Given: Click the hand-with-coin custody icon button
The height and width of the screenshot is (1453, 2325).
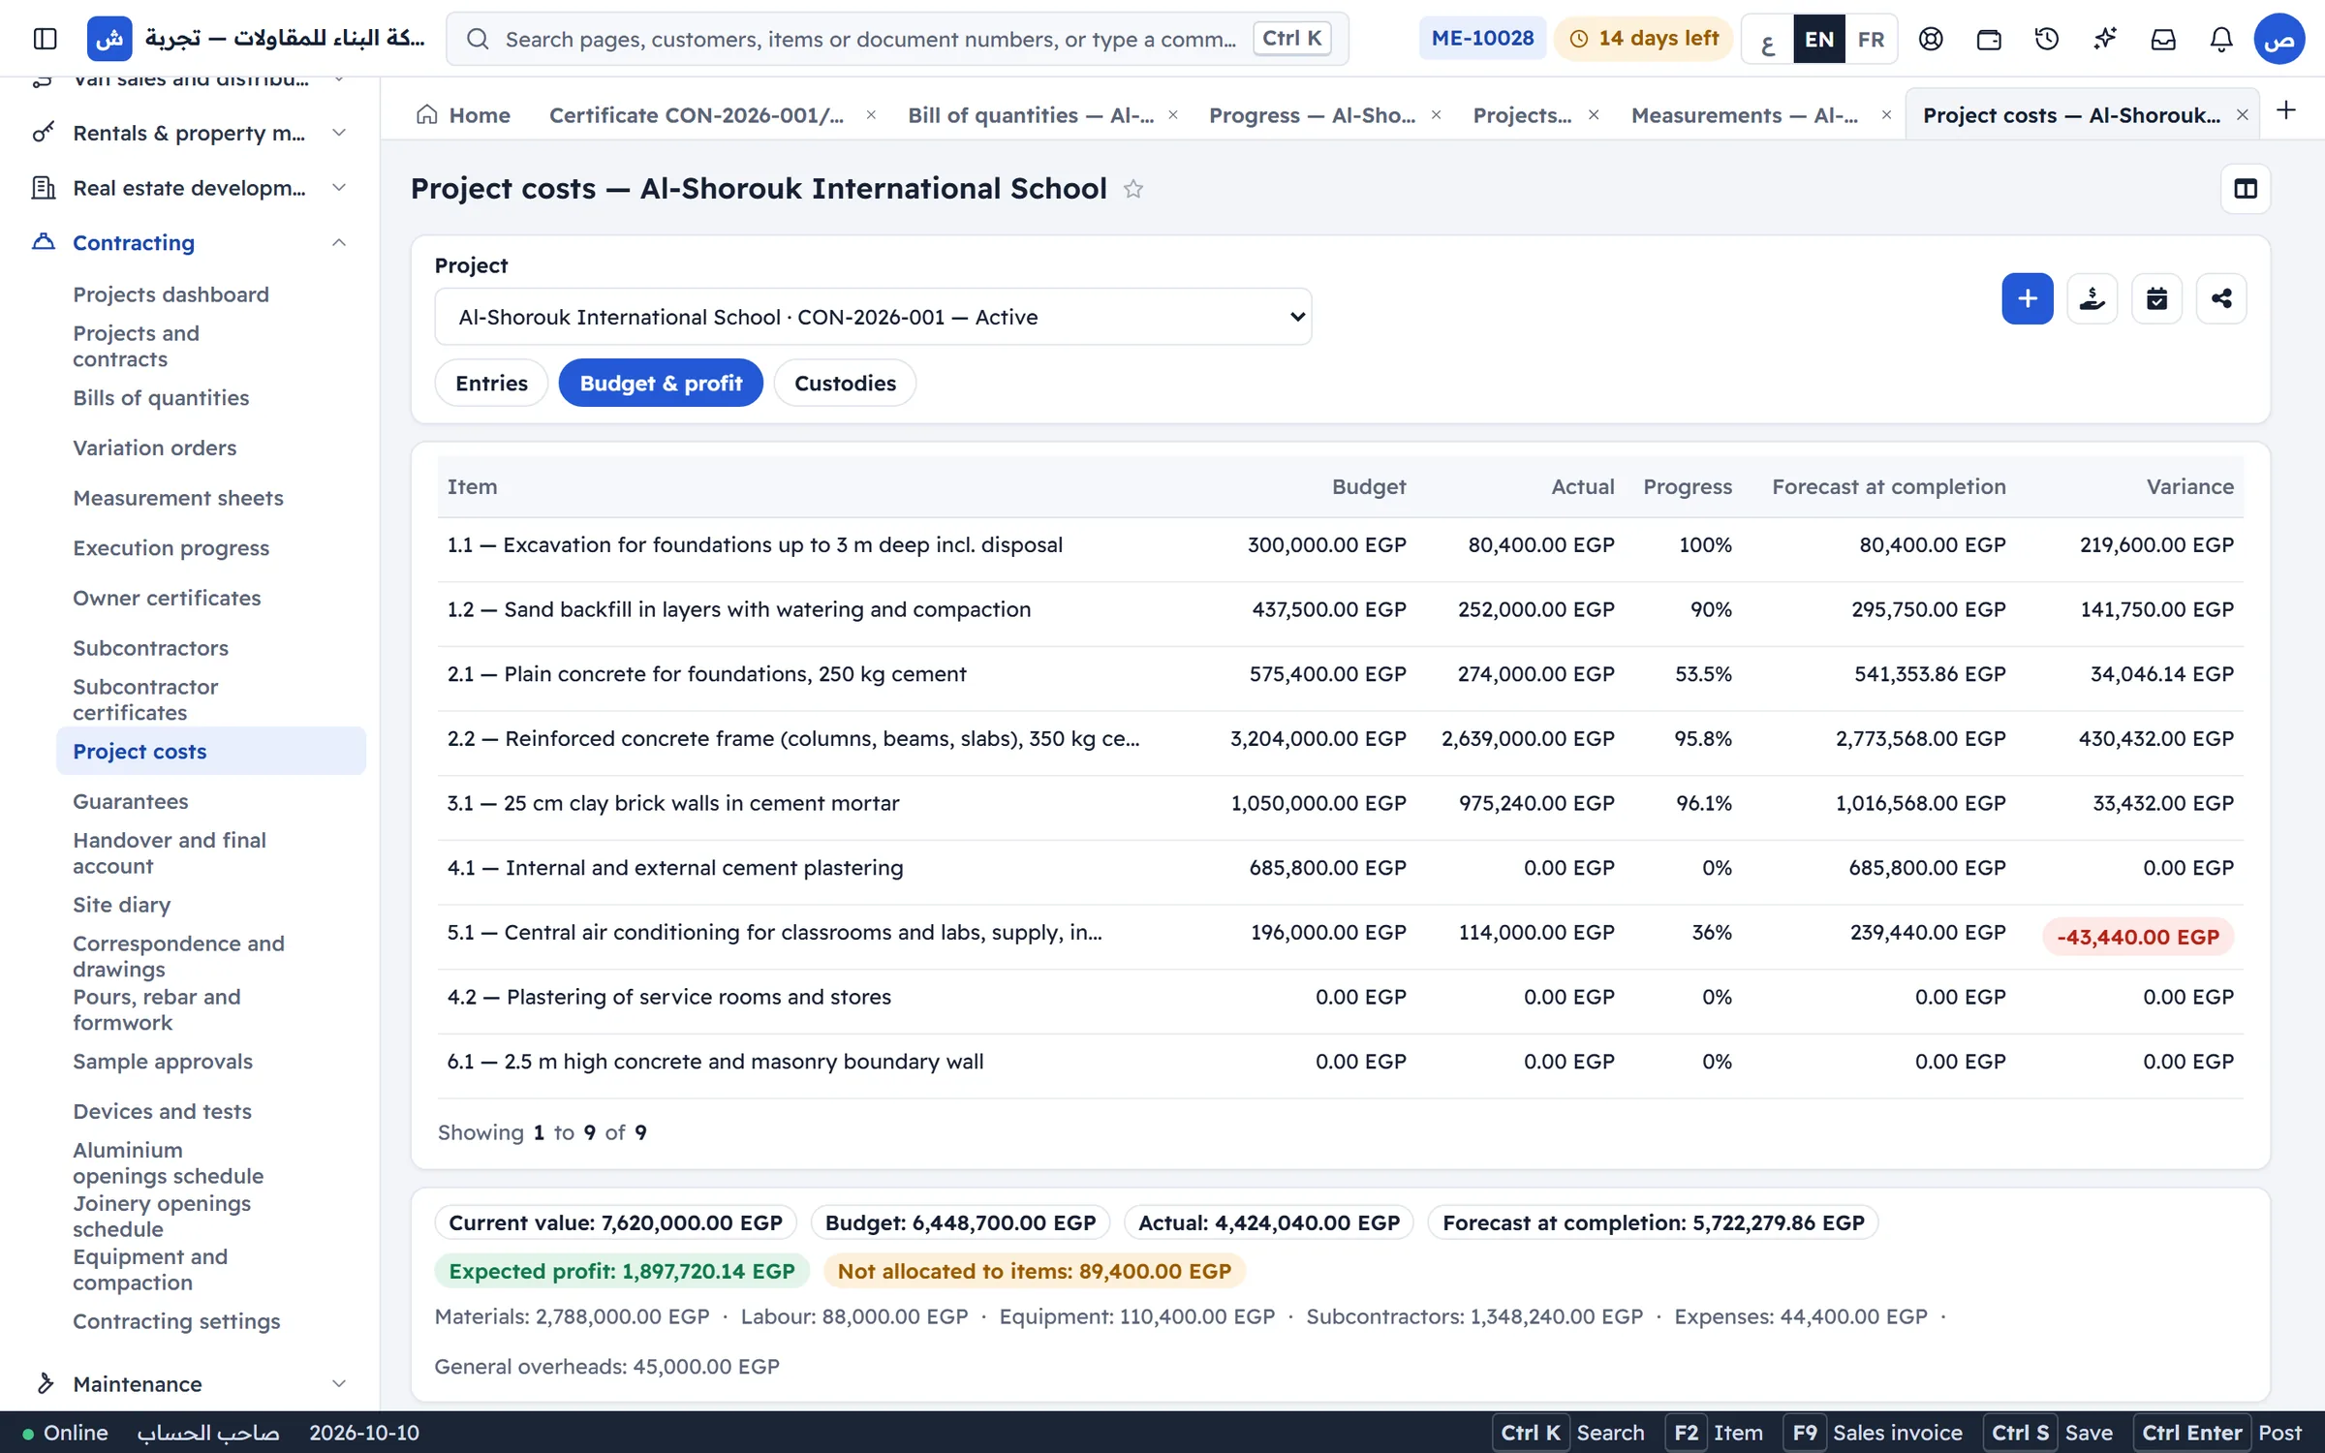Looking at the screenshot, I should 2092,298.
